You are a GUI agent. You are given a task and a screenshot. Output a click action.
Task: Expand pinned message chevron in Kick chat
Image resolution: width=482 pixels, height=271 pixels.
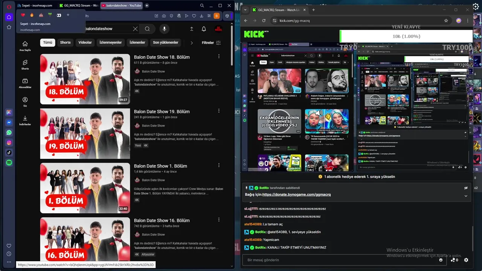pyautogui.click(x=466, y=196)
